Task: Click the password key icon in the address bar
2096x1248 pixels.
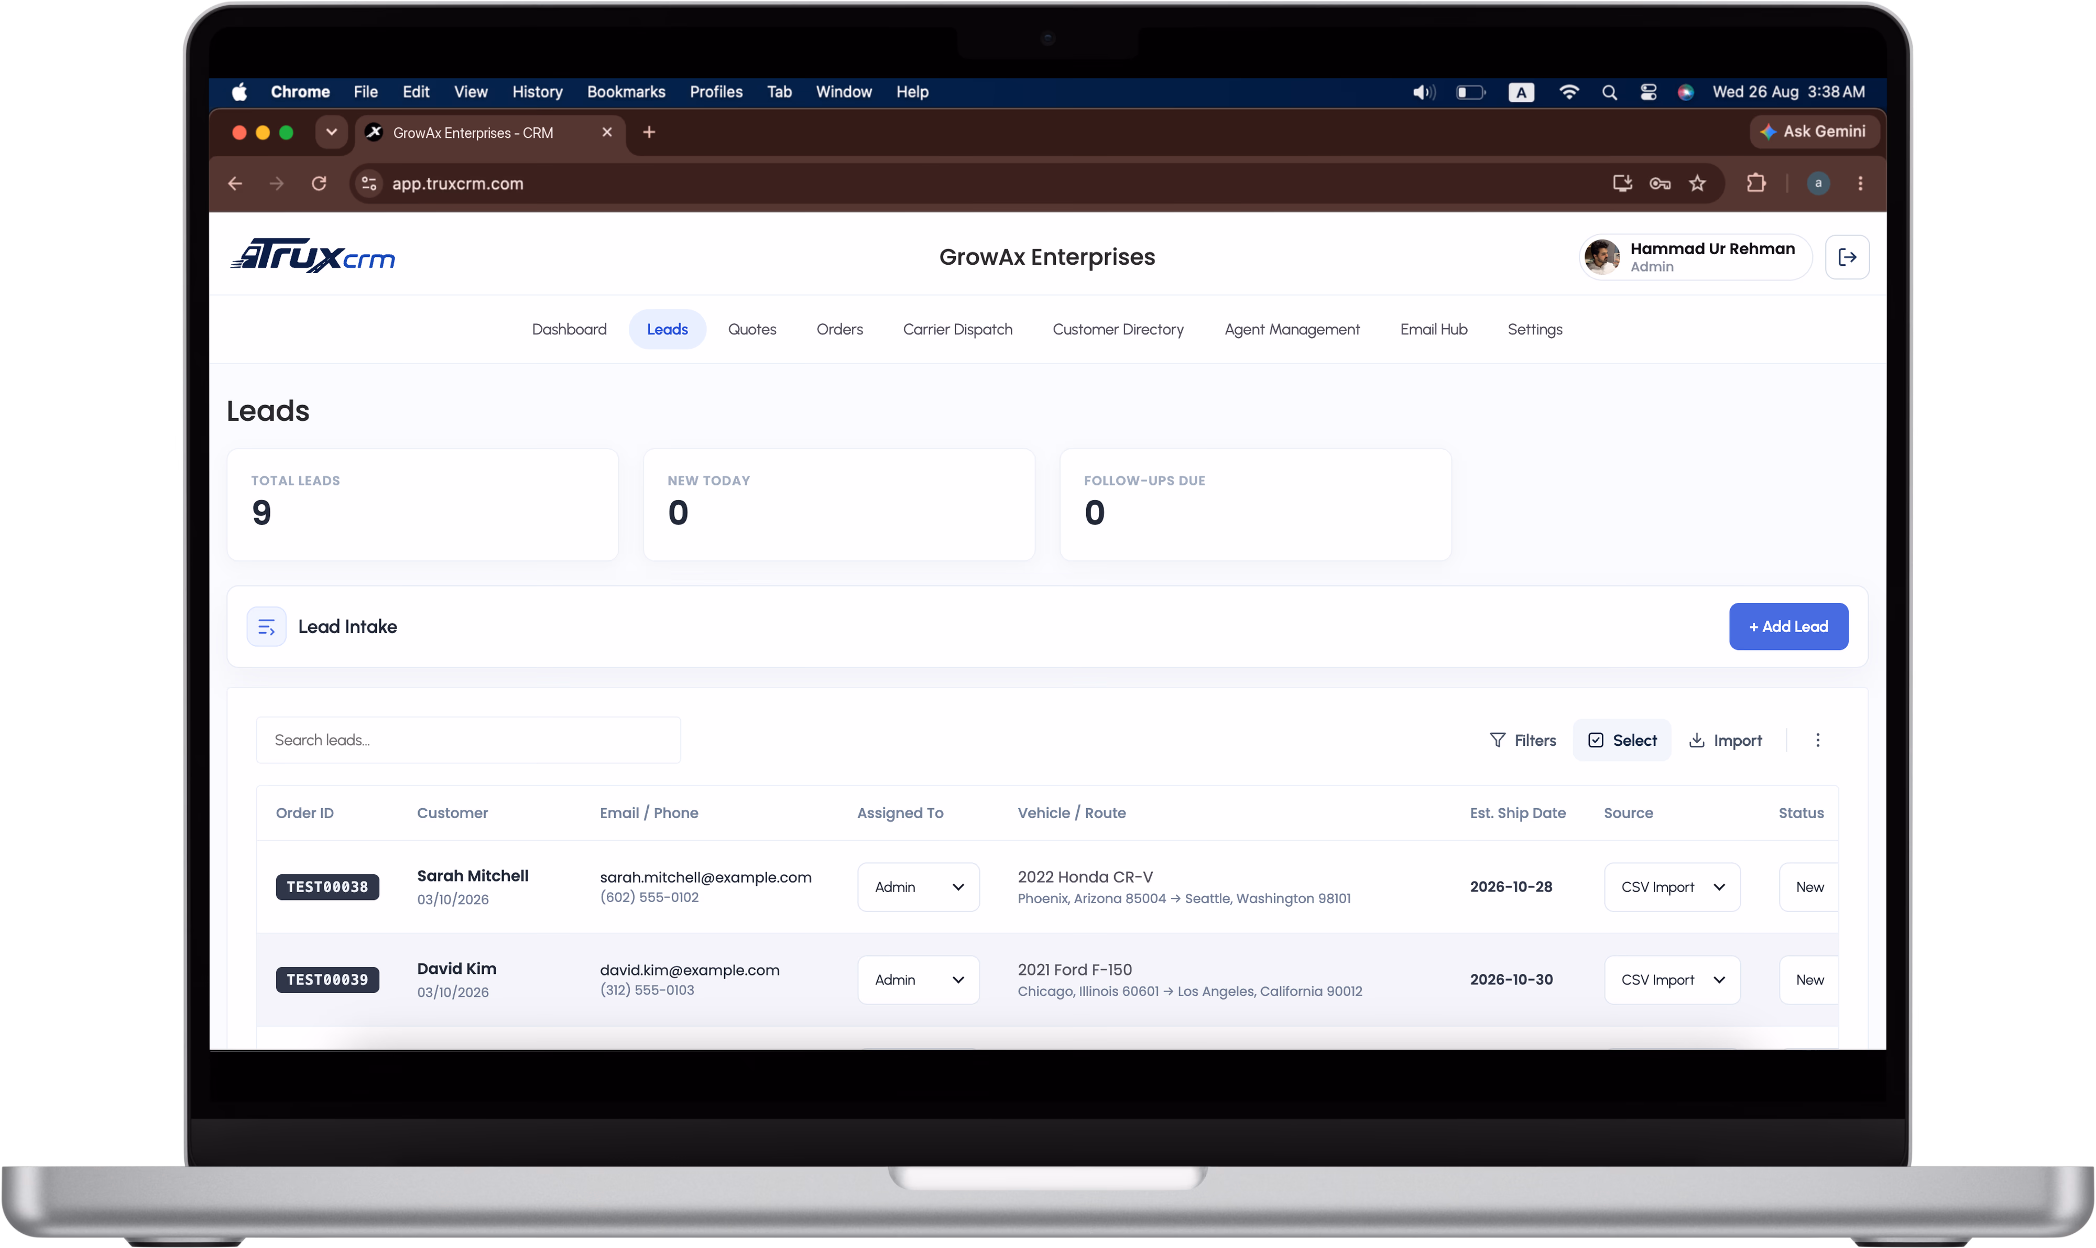Action: coord(1659,183)
